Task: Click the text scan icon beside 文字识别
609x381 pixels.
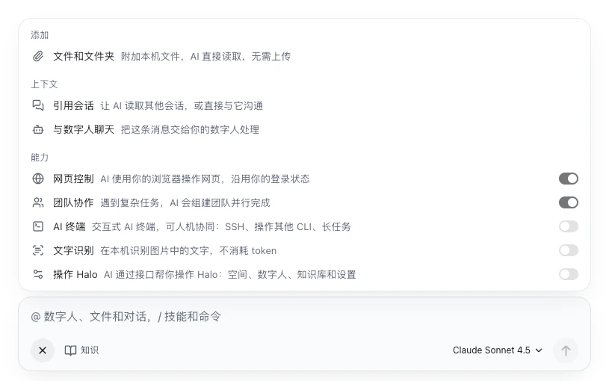Action: (38, 250)
